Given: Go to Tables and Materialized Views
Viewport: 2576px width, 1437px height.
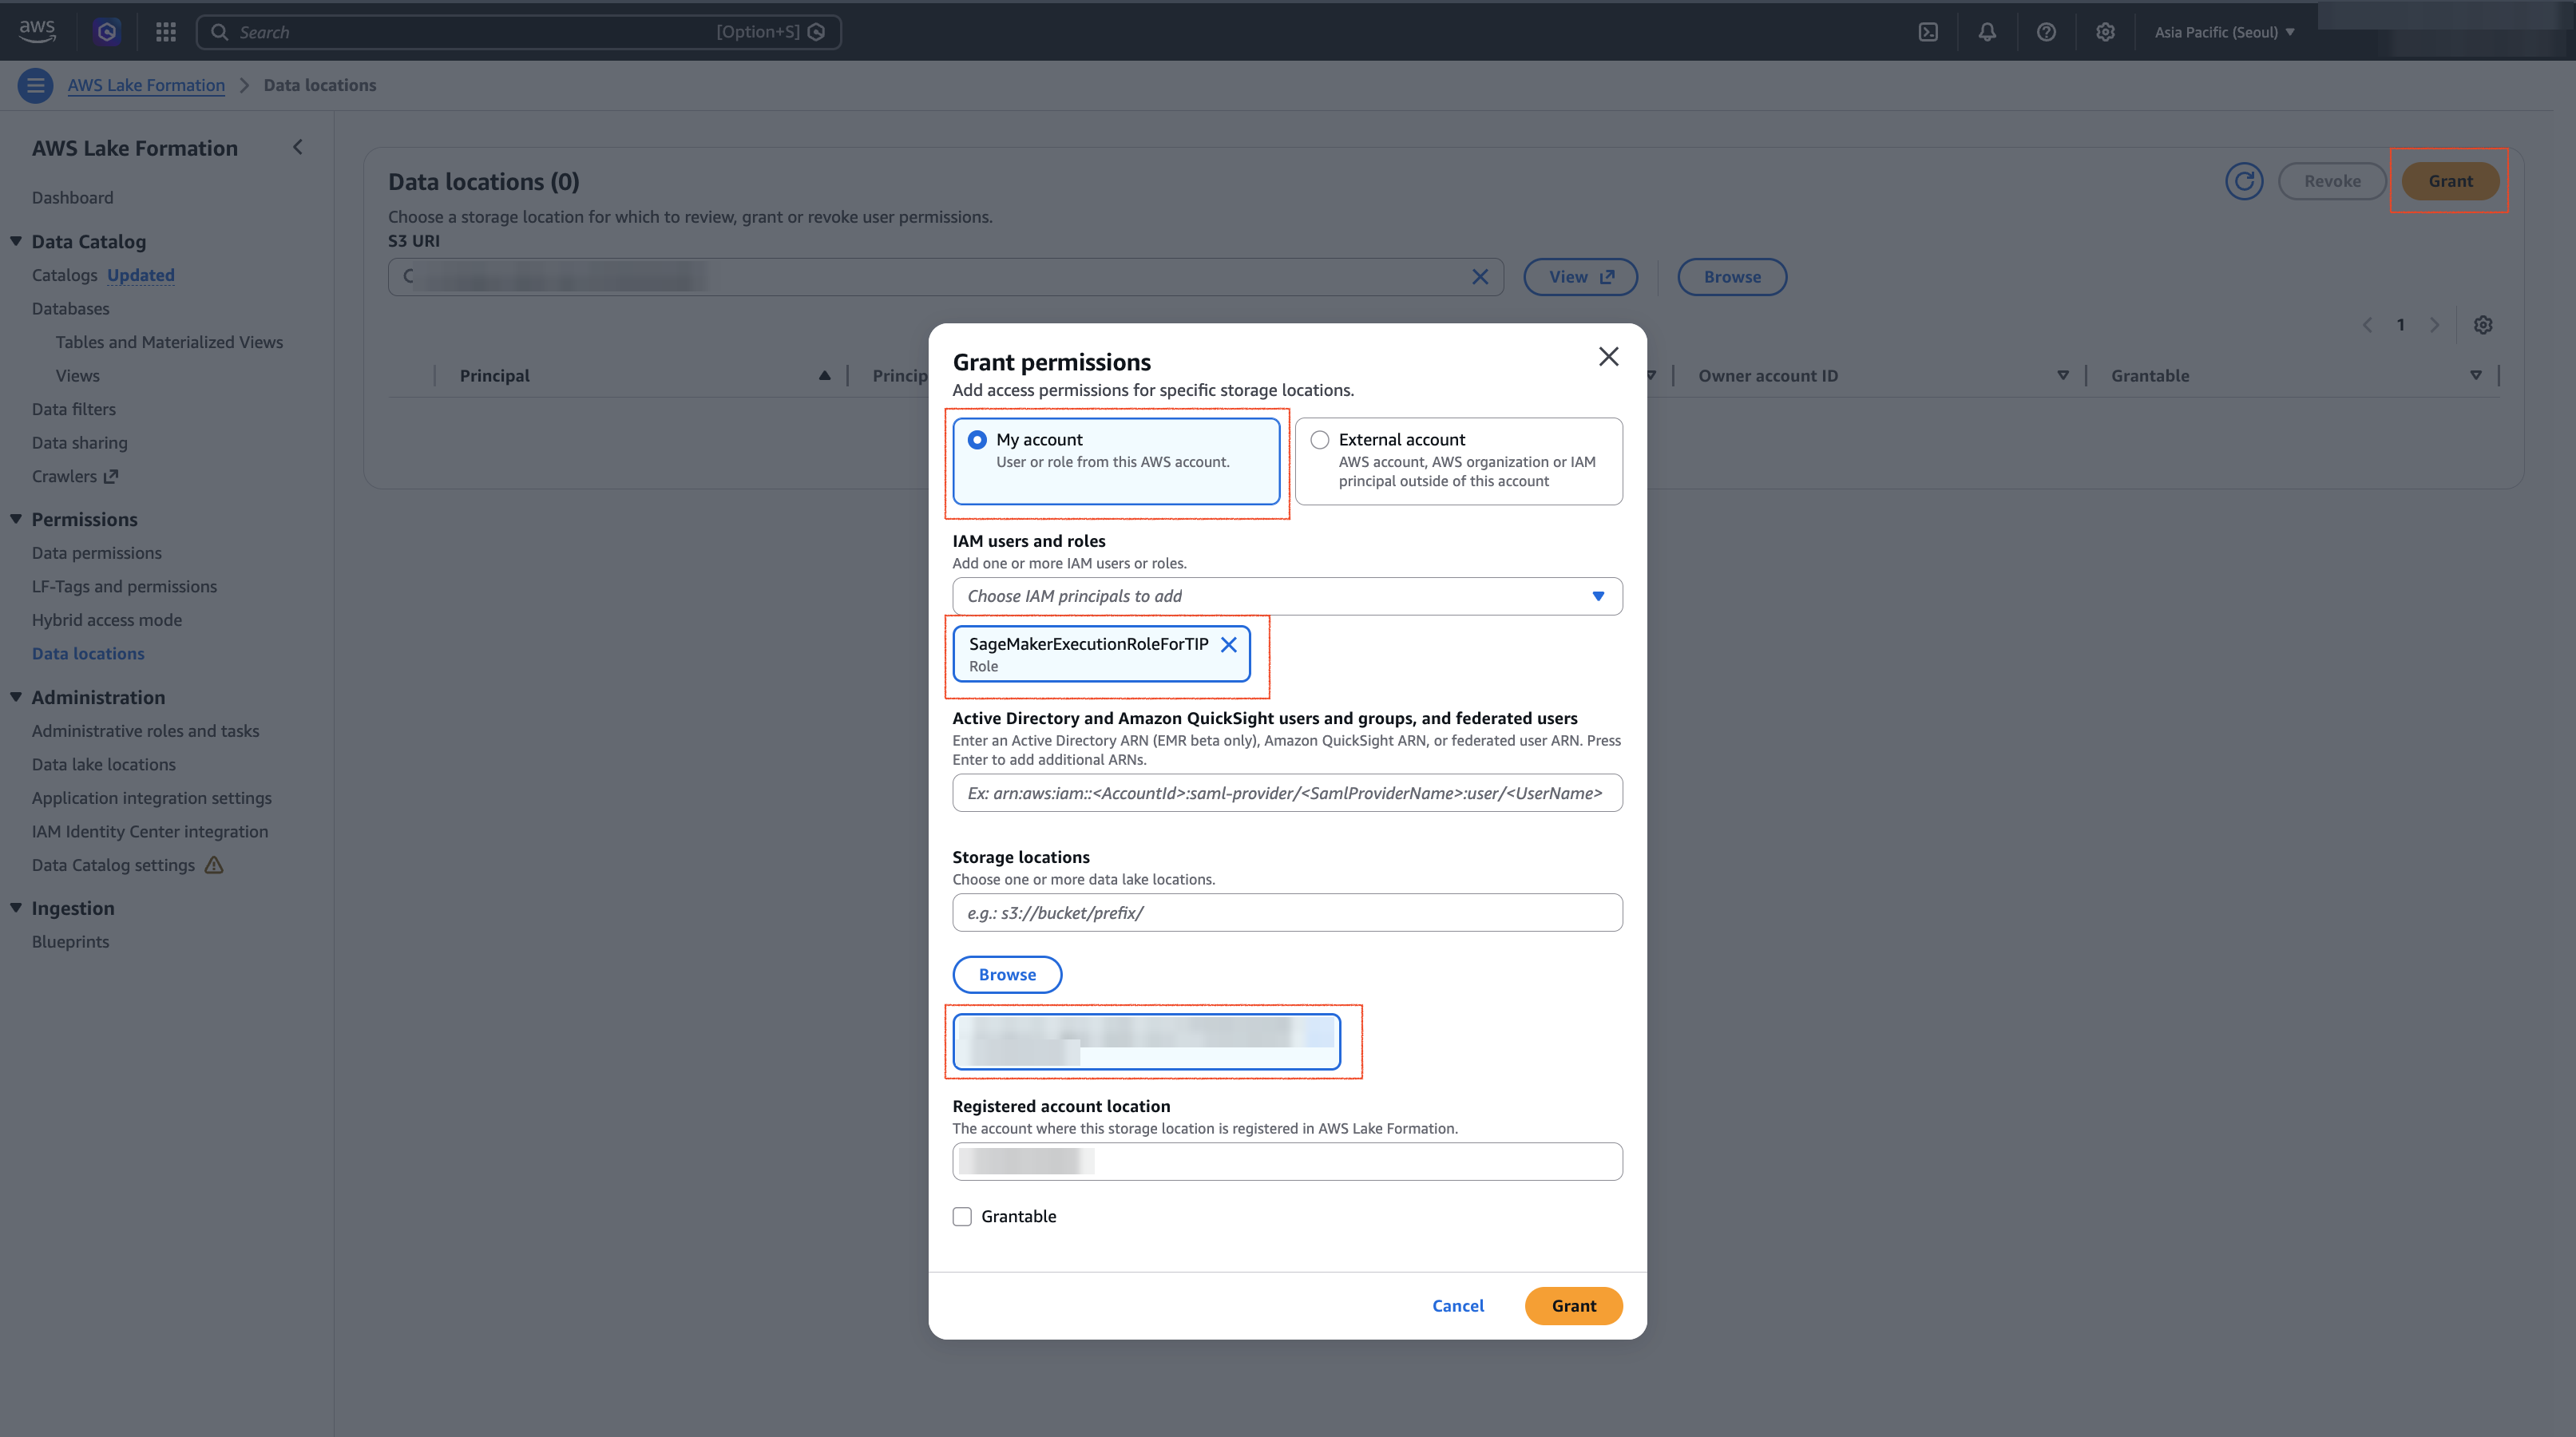Looking at the screenshot, I should [169, 342].
